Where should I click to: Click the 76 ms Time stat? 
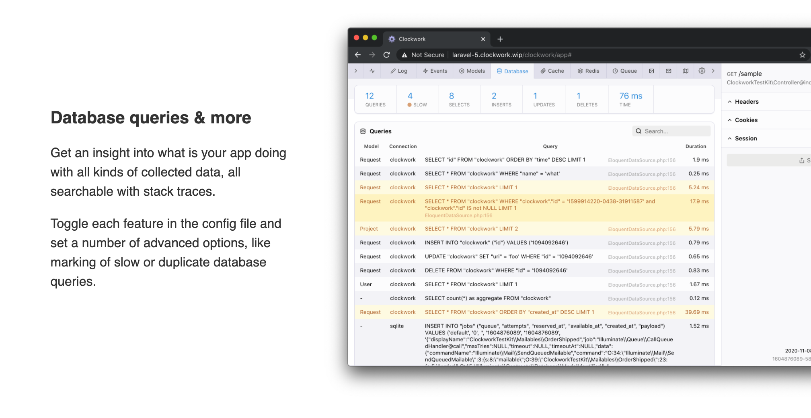(x=630, y=99)
